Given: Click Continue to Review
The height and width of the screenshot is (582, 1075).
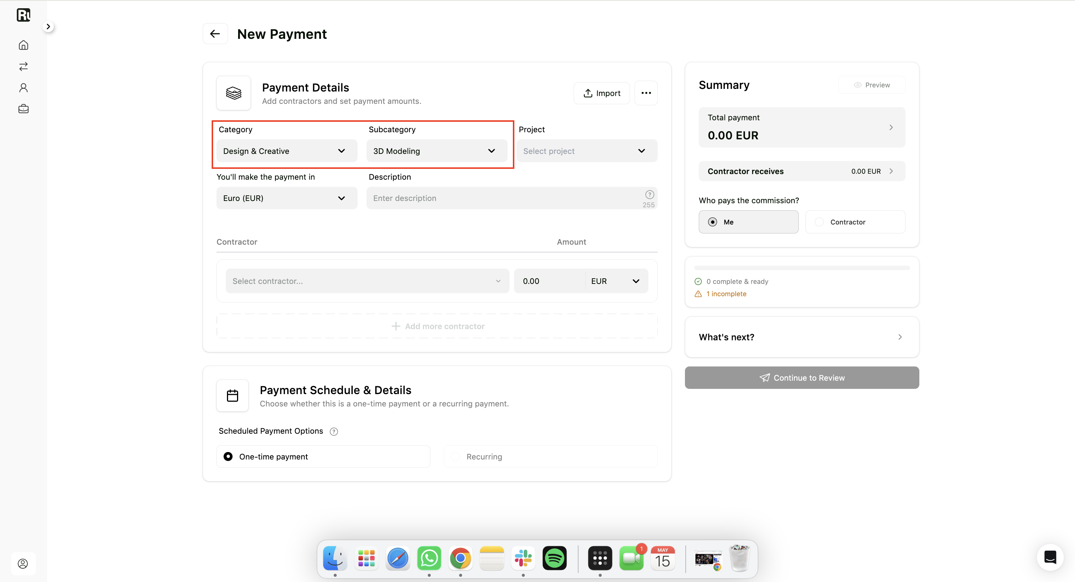Looking at the screenshot, I should click(x=802, y=377).
